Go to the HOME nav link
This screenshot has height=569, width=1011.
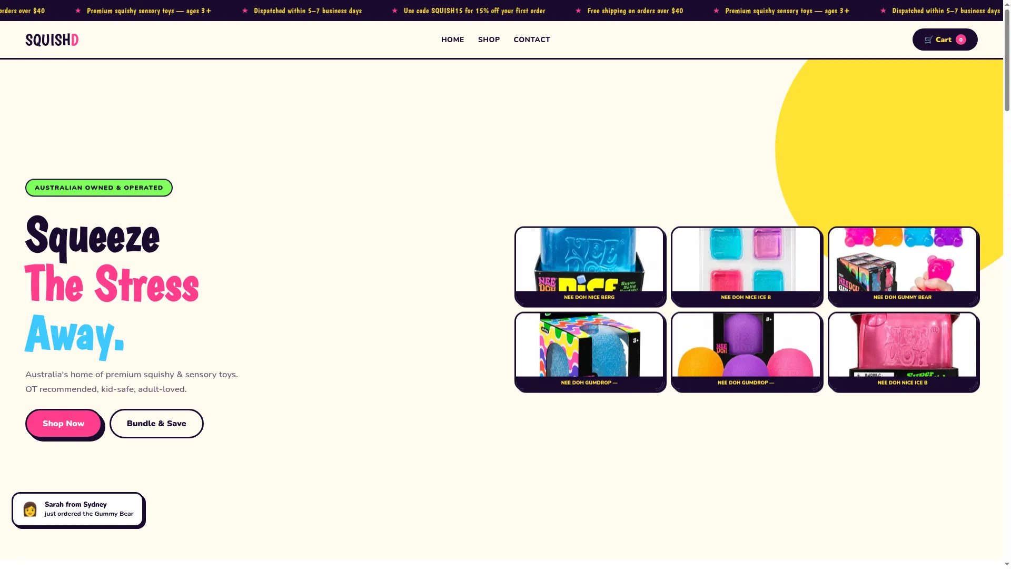452,40
